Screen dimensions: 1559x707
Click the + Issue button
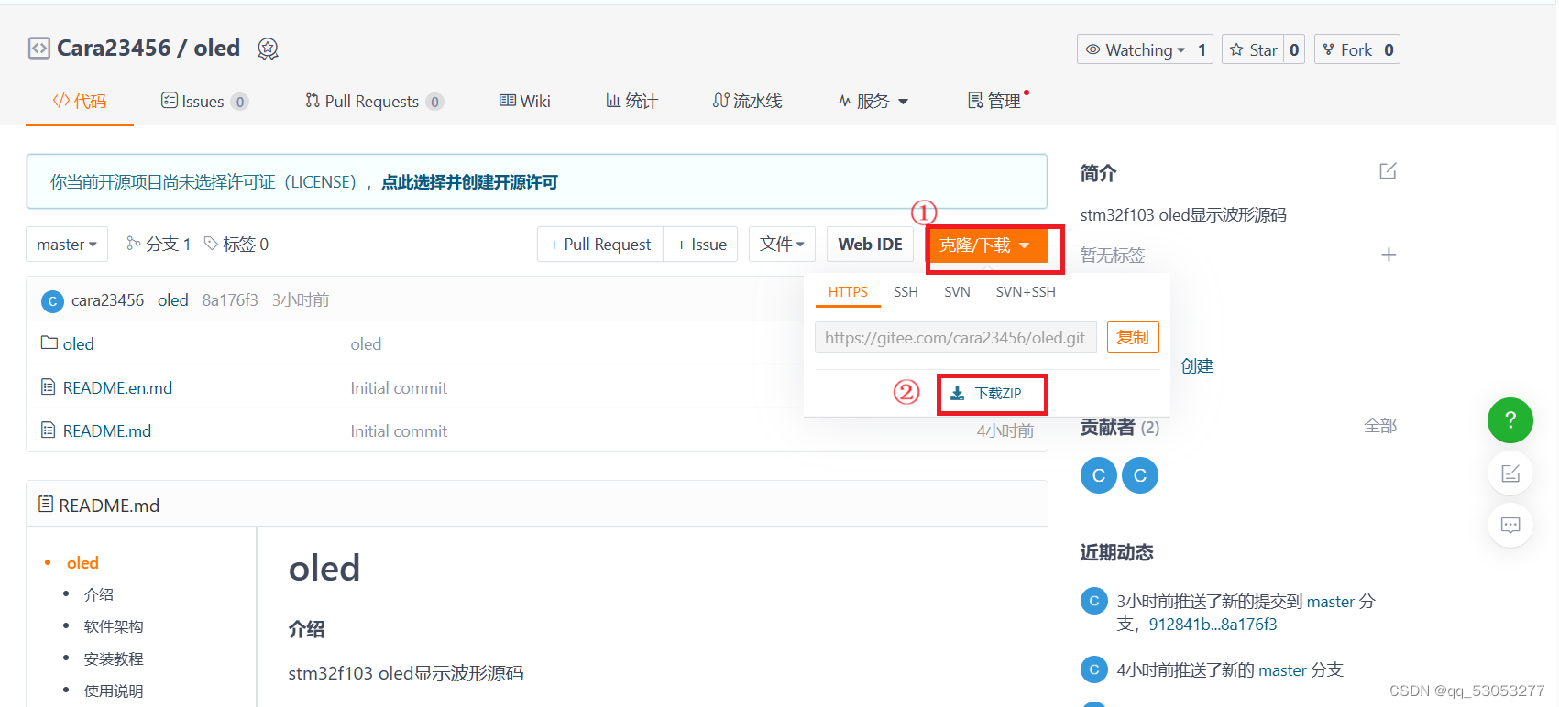click(x=701, y=245)
